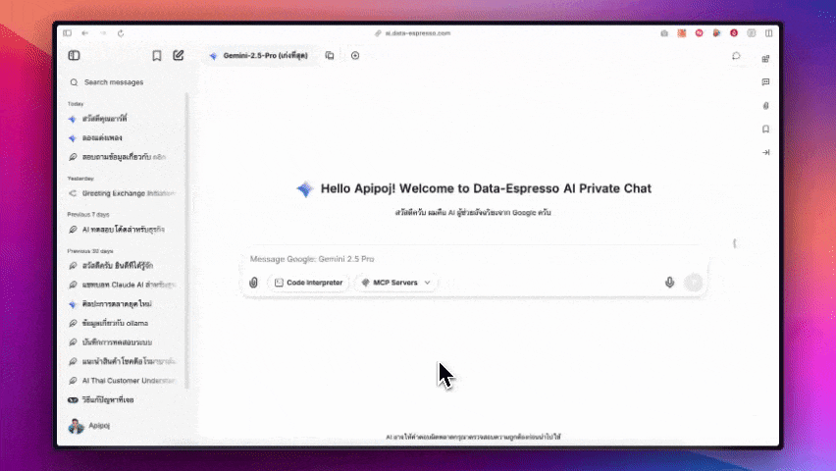The image size is (836, 471).
Task: Click the send message button
Action: tap(694, 283)
